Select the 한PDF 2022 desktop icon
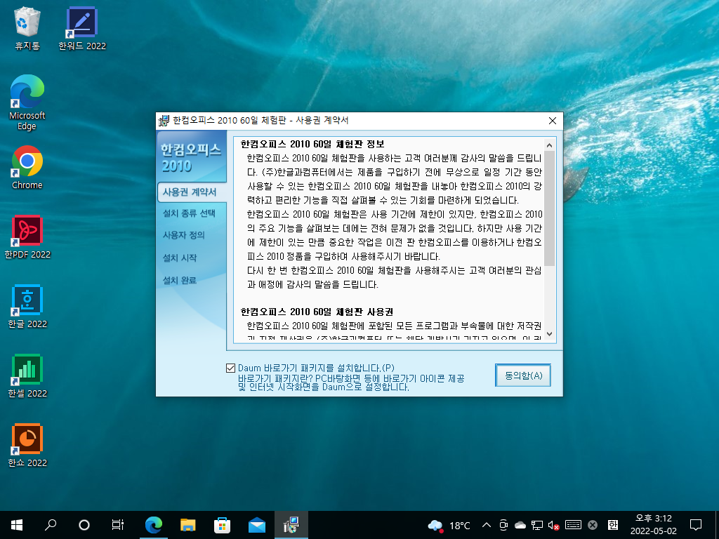Screen dimensions: 719x539 pyautogui.click(x=27, y=237)
